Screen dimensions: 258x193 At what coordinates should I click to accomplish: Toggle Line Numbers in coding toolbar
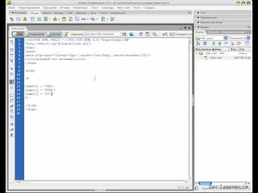pyautogui.click(x=12, y=82)
